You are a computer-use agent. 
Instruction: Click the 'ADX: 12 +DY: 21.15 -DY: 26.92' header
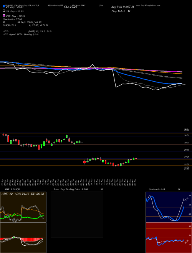[x=23, y=194]
